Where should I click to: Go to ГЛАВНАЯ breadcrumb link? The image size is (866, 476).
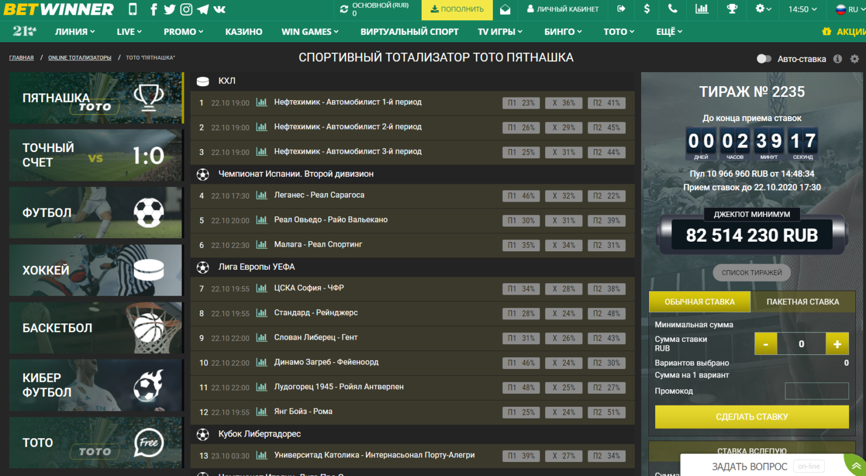tap(21, 57)
